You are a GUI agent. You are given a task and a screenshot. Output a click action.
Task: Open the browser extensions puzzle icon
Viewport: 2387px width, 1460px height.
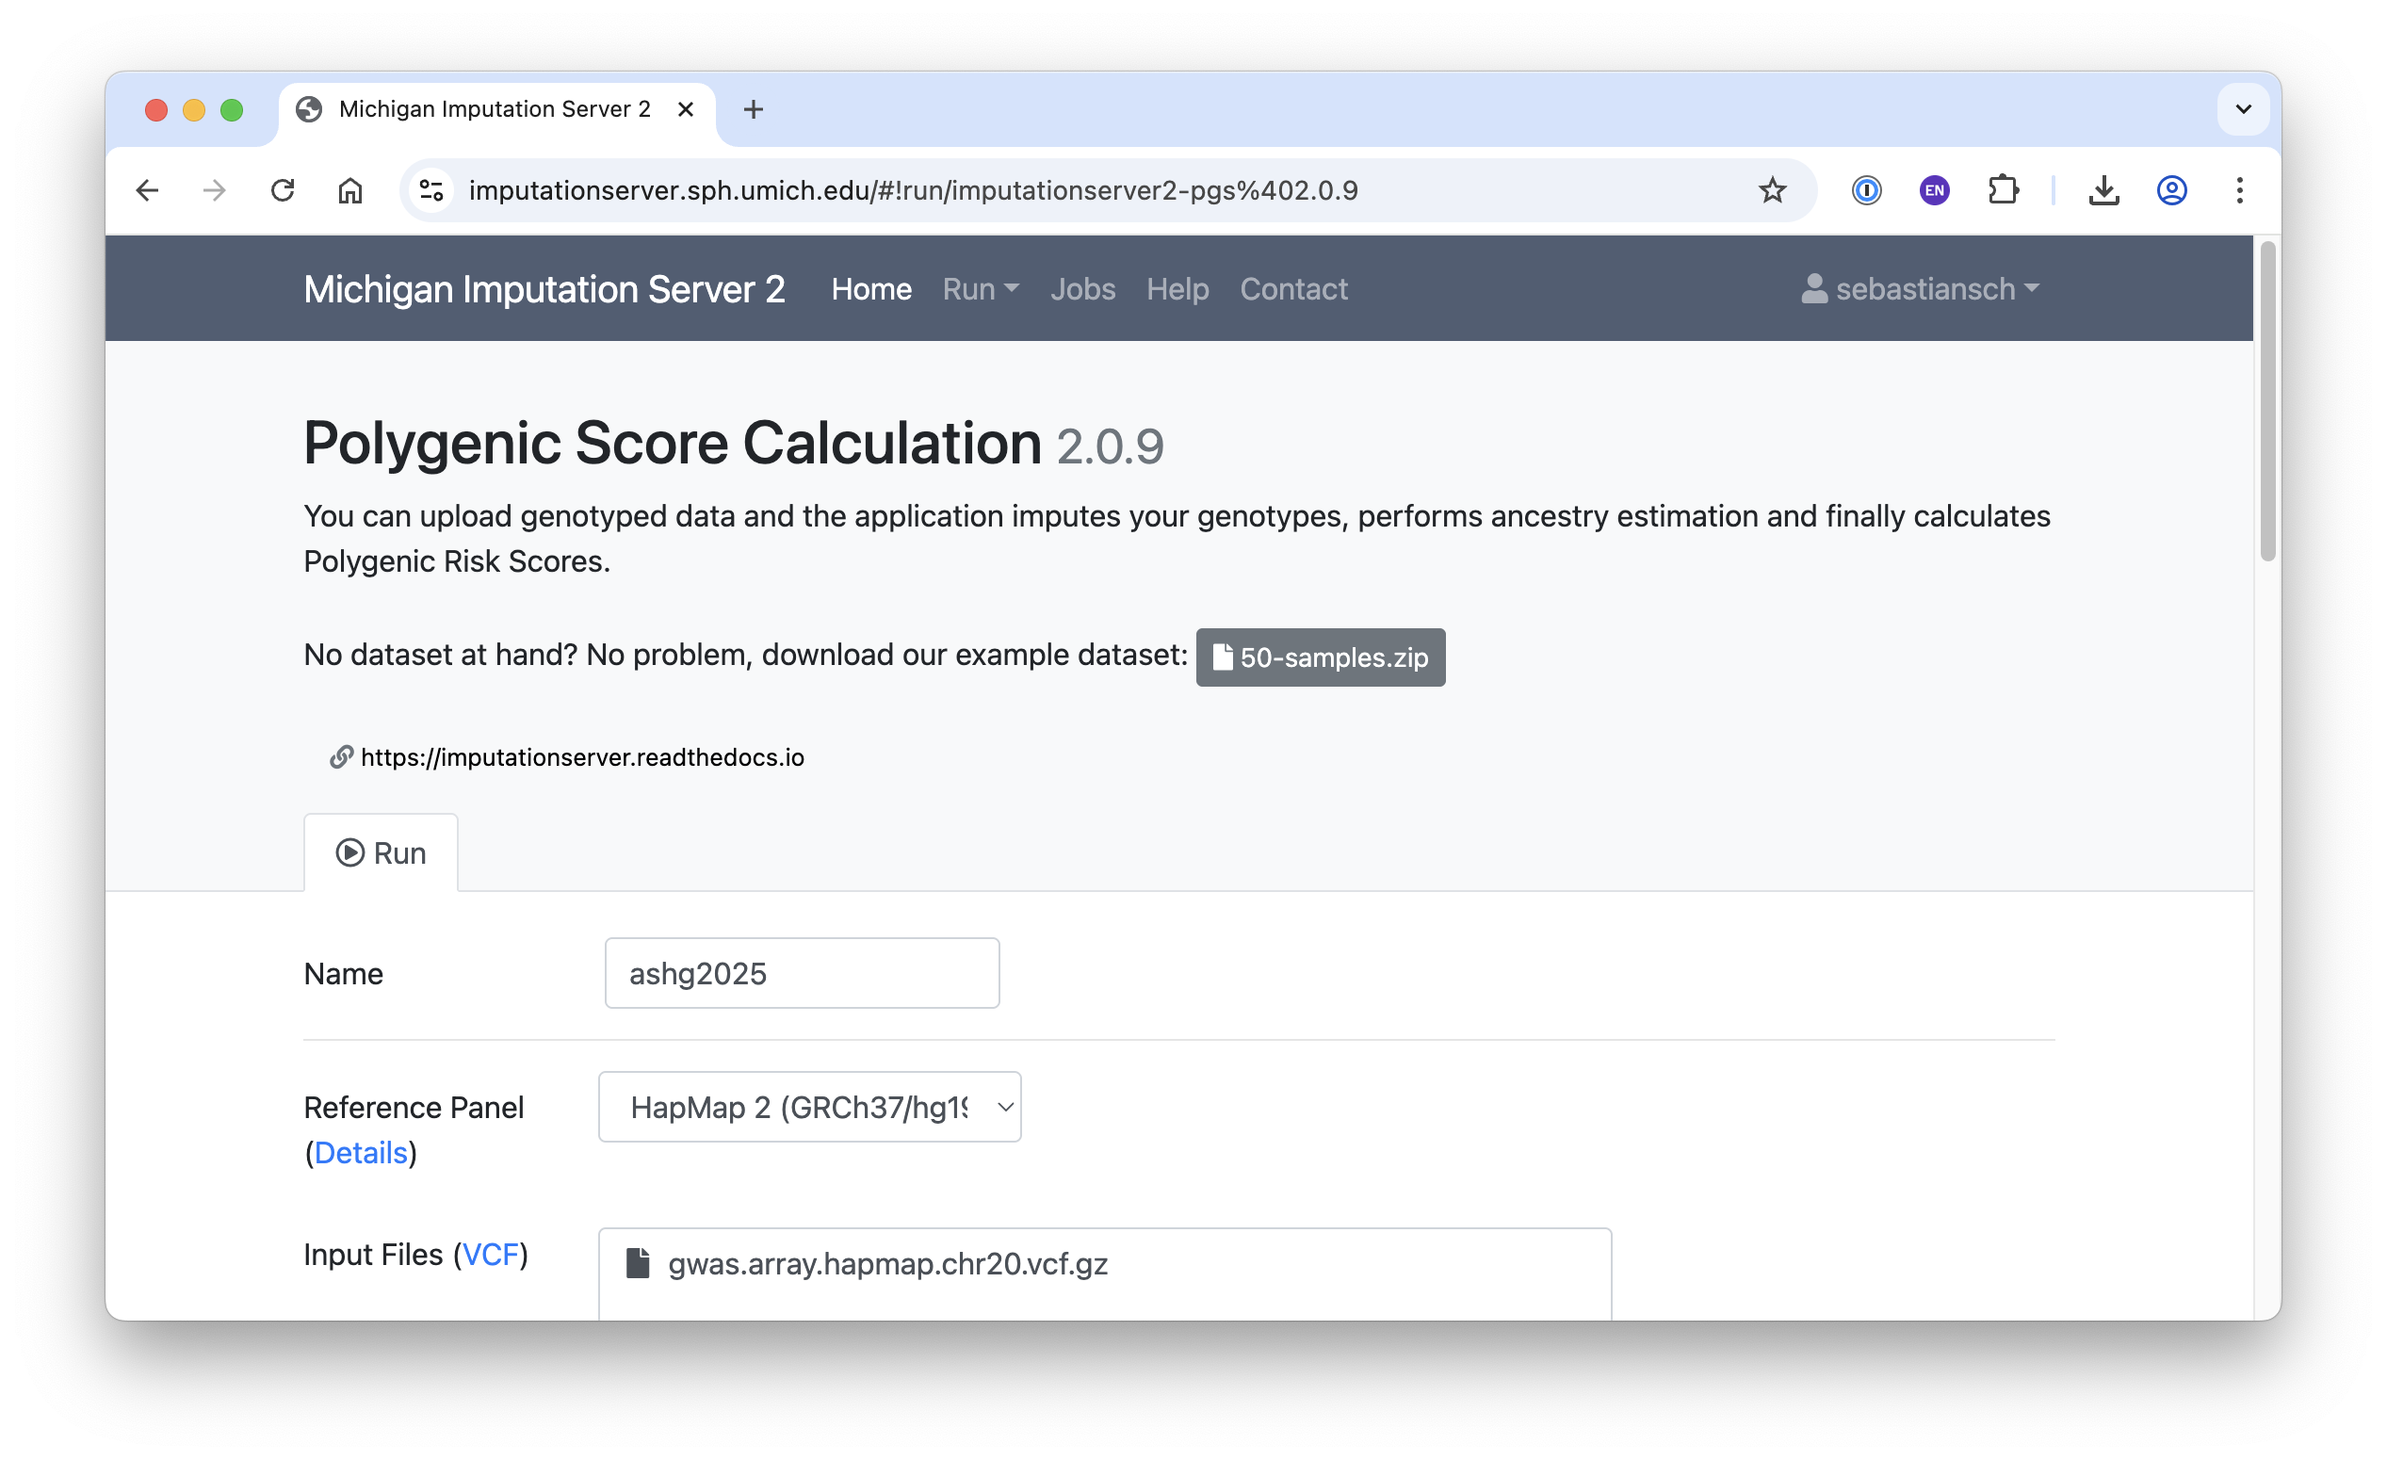[x=2003, y=190]
